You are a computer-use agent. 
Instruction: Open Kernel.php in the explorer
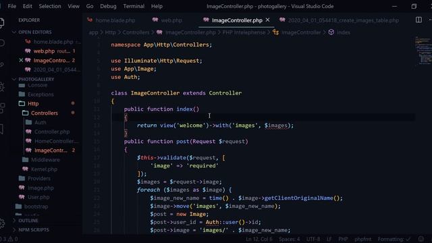pos(44,169)
